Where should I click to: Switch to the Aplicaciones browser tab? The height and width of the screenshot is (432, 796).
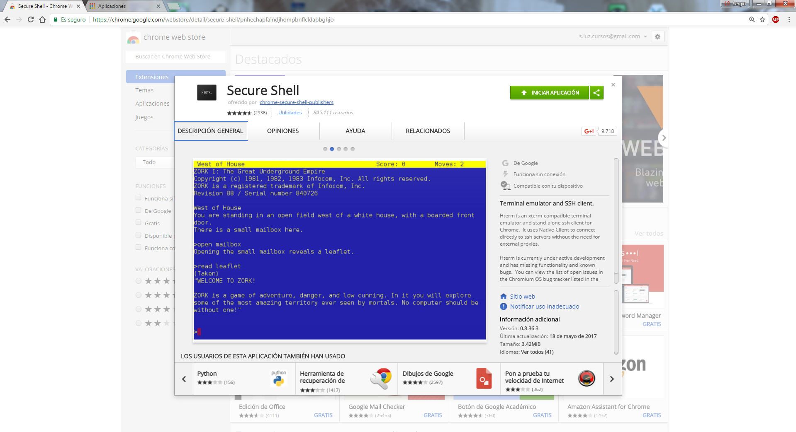[x=124, y=6]
